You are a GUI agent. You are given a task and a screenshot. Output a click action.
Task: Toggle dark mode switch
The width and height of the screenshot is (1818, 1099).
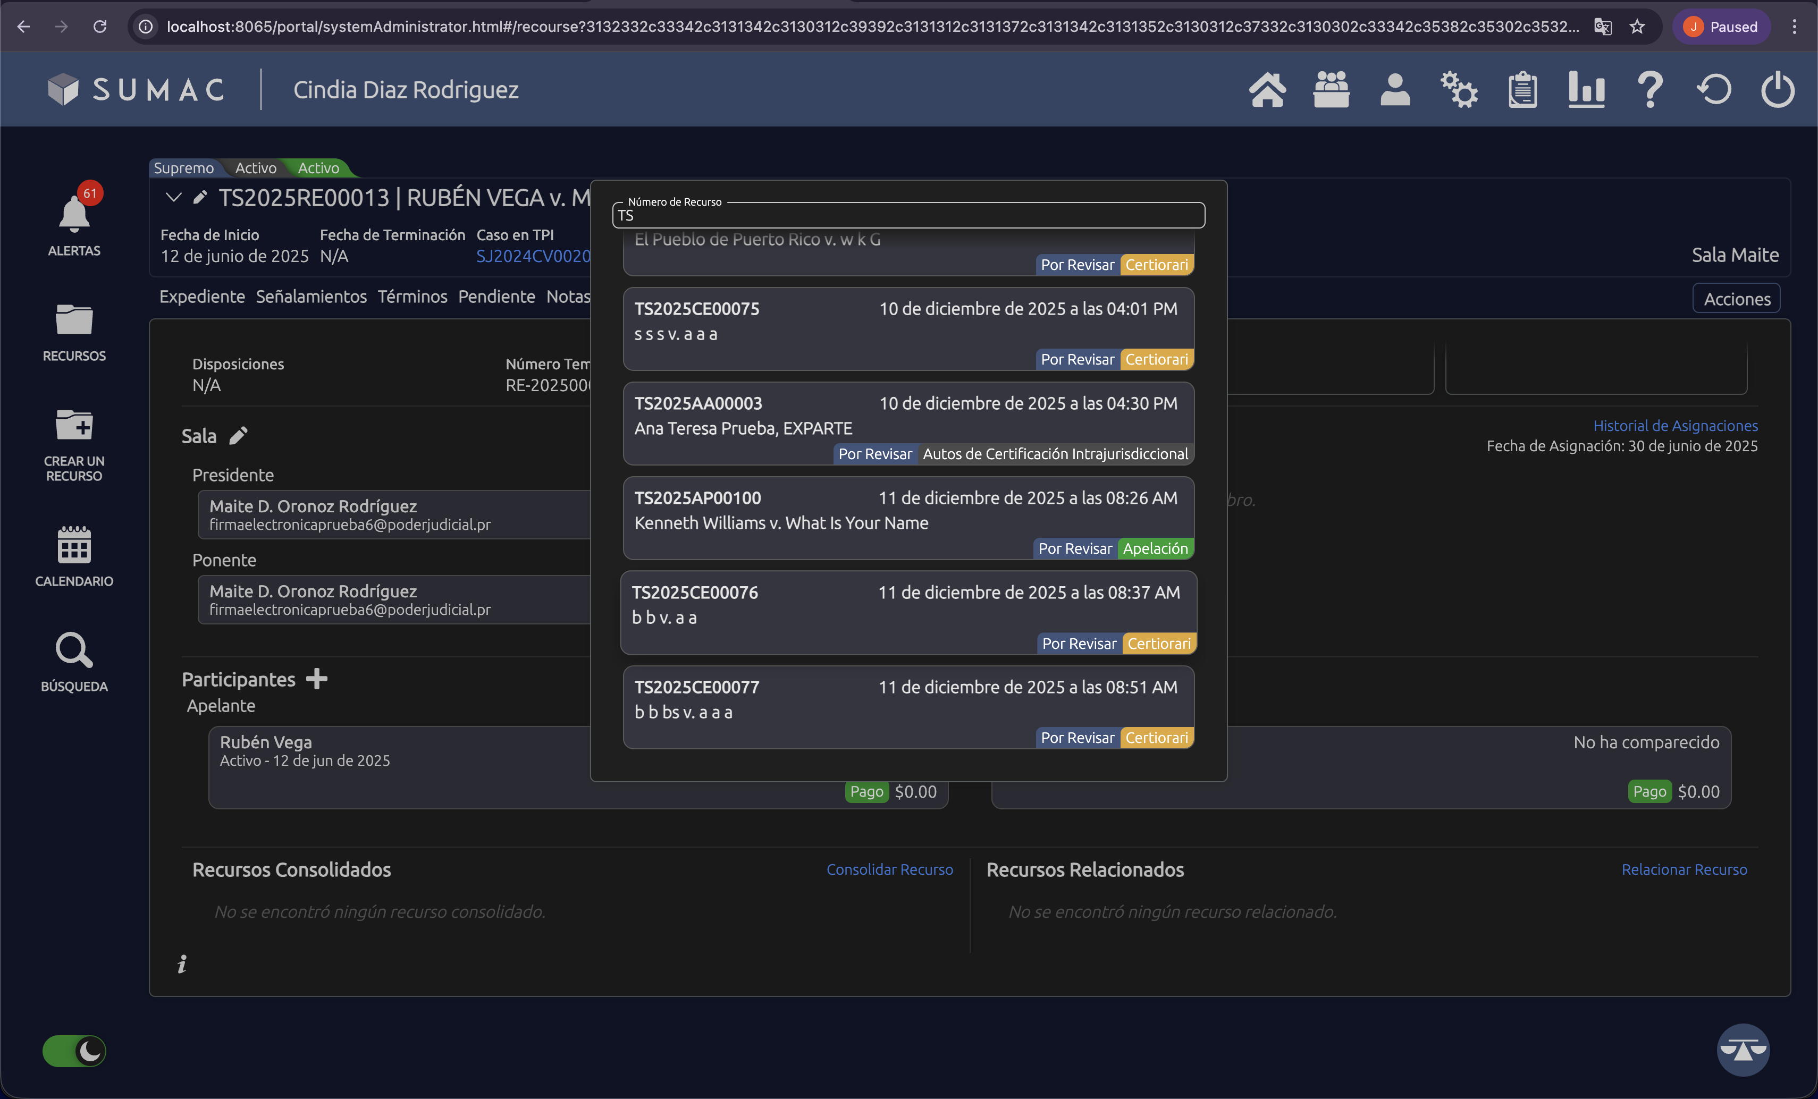click(x=74, y=1050)
